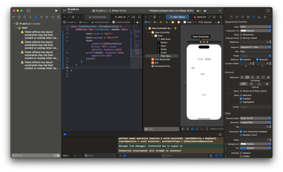This screenshot has width=283, height=172.
Task: Open the Quick Help inspector icon
Action: coord(242,17)
